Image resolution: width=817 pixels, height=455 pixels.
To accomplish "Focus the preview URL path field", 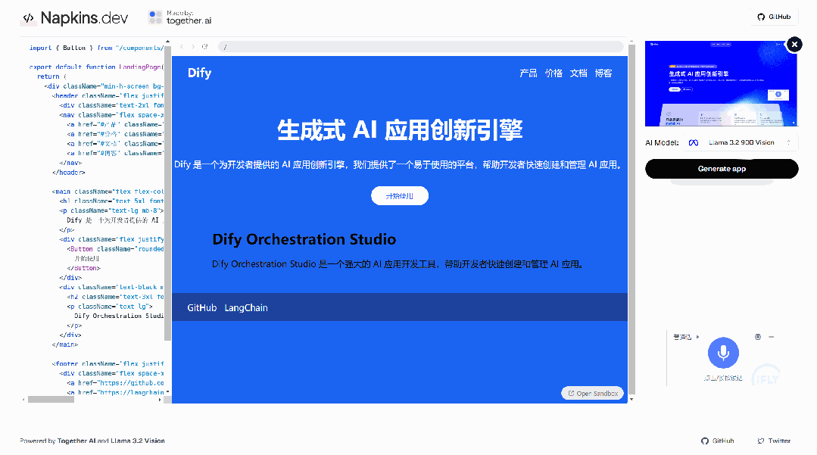I will tap(420, 47).
